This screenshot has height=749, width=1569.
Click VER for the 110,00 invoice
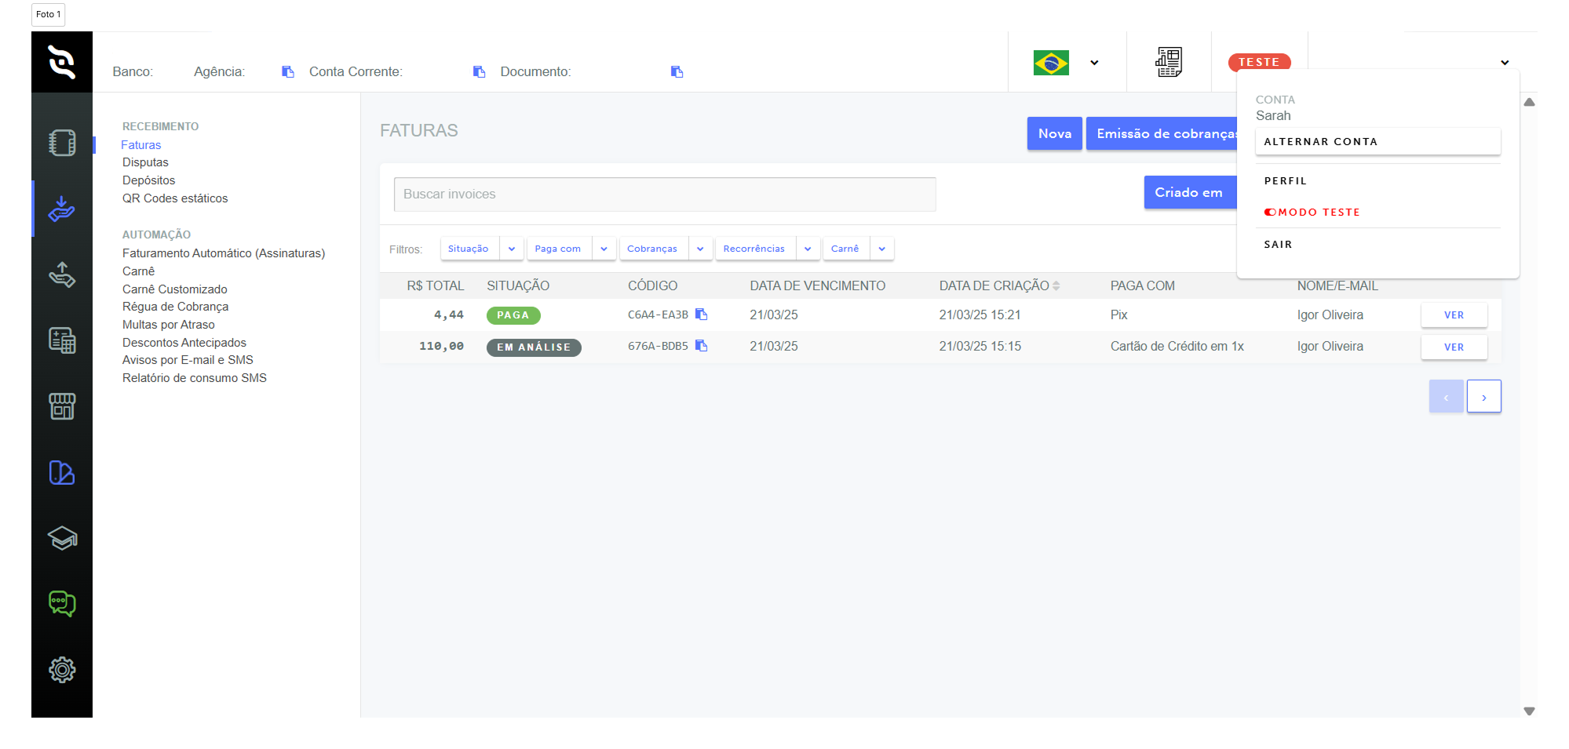[1454, 347]
